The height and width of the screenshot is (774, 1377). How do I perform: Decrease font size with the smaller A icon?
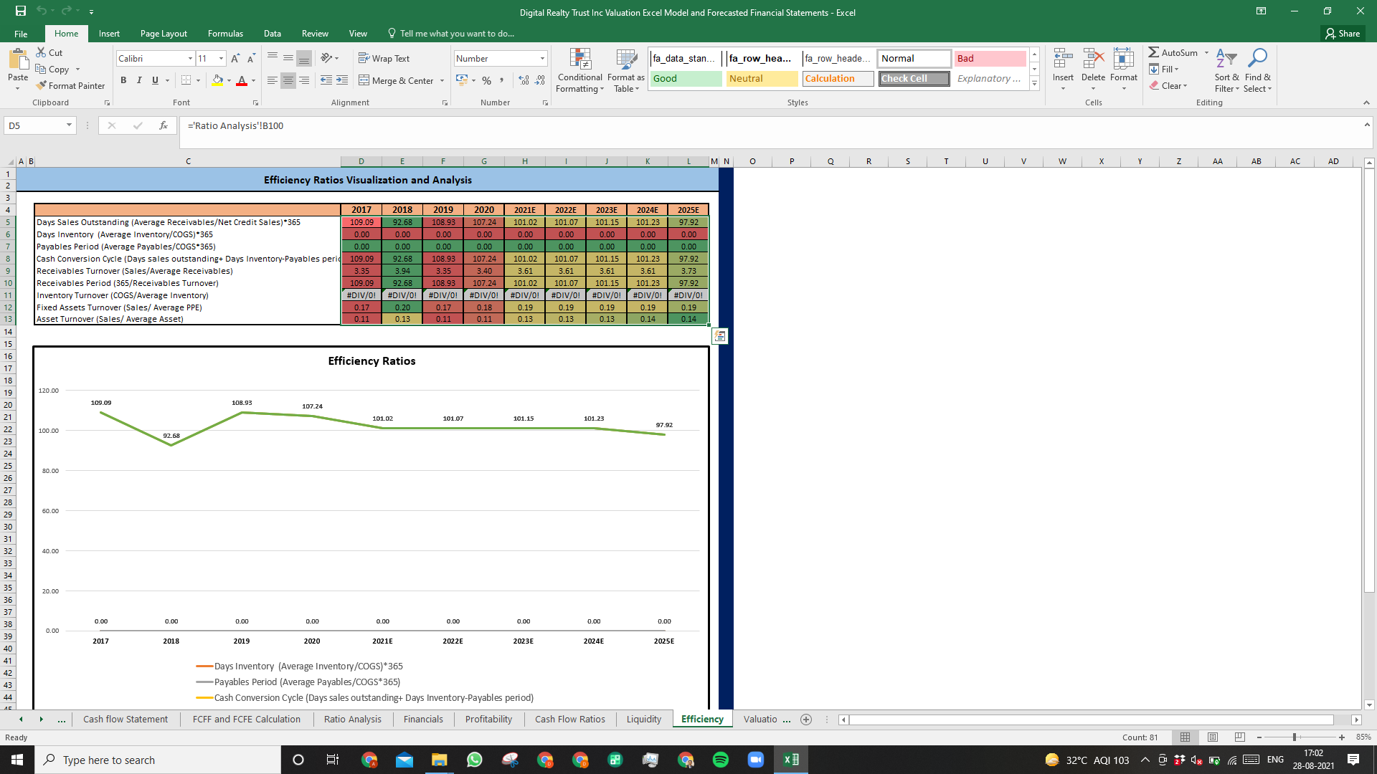click(x=251, y=59)
